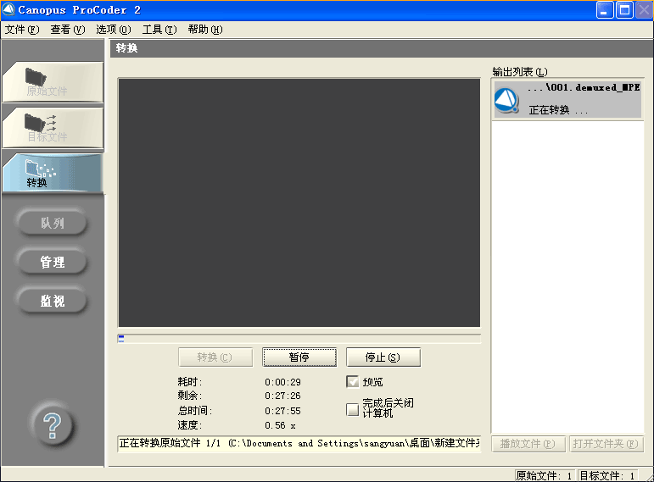Click the remaining time value 0:27:26

click(x=282, y=396)
